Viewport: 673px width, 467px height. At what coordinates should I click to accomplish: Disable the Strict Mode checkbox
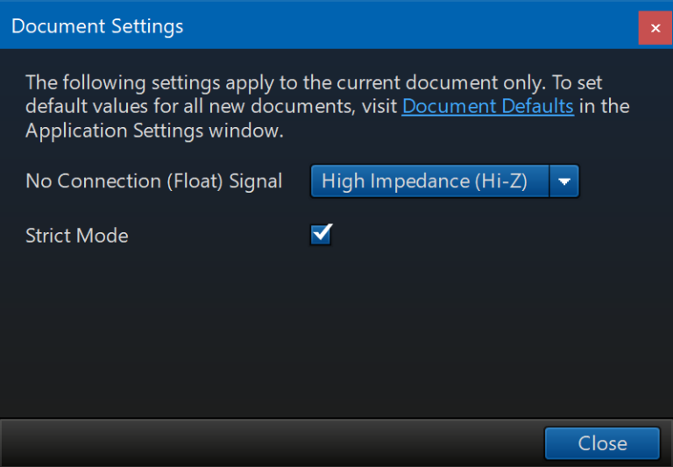pyautogui.click(x=322, y=235)
